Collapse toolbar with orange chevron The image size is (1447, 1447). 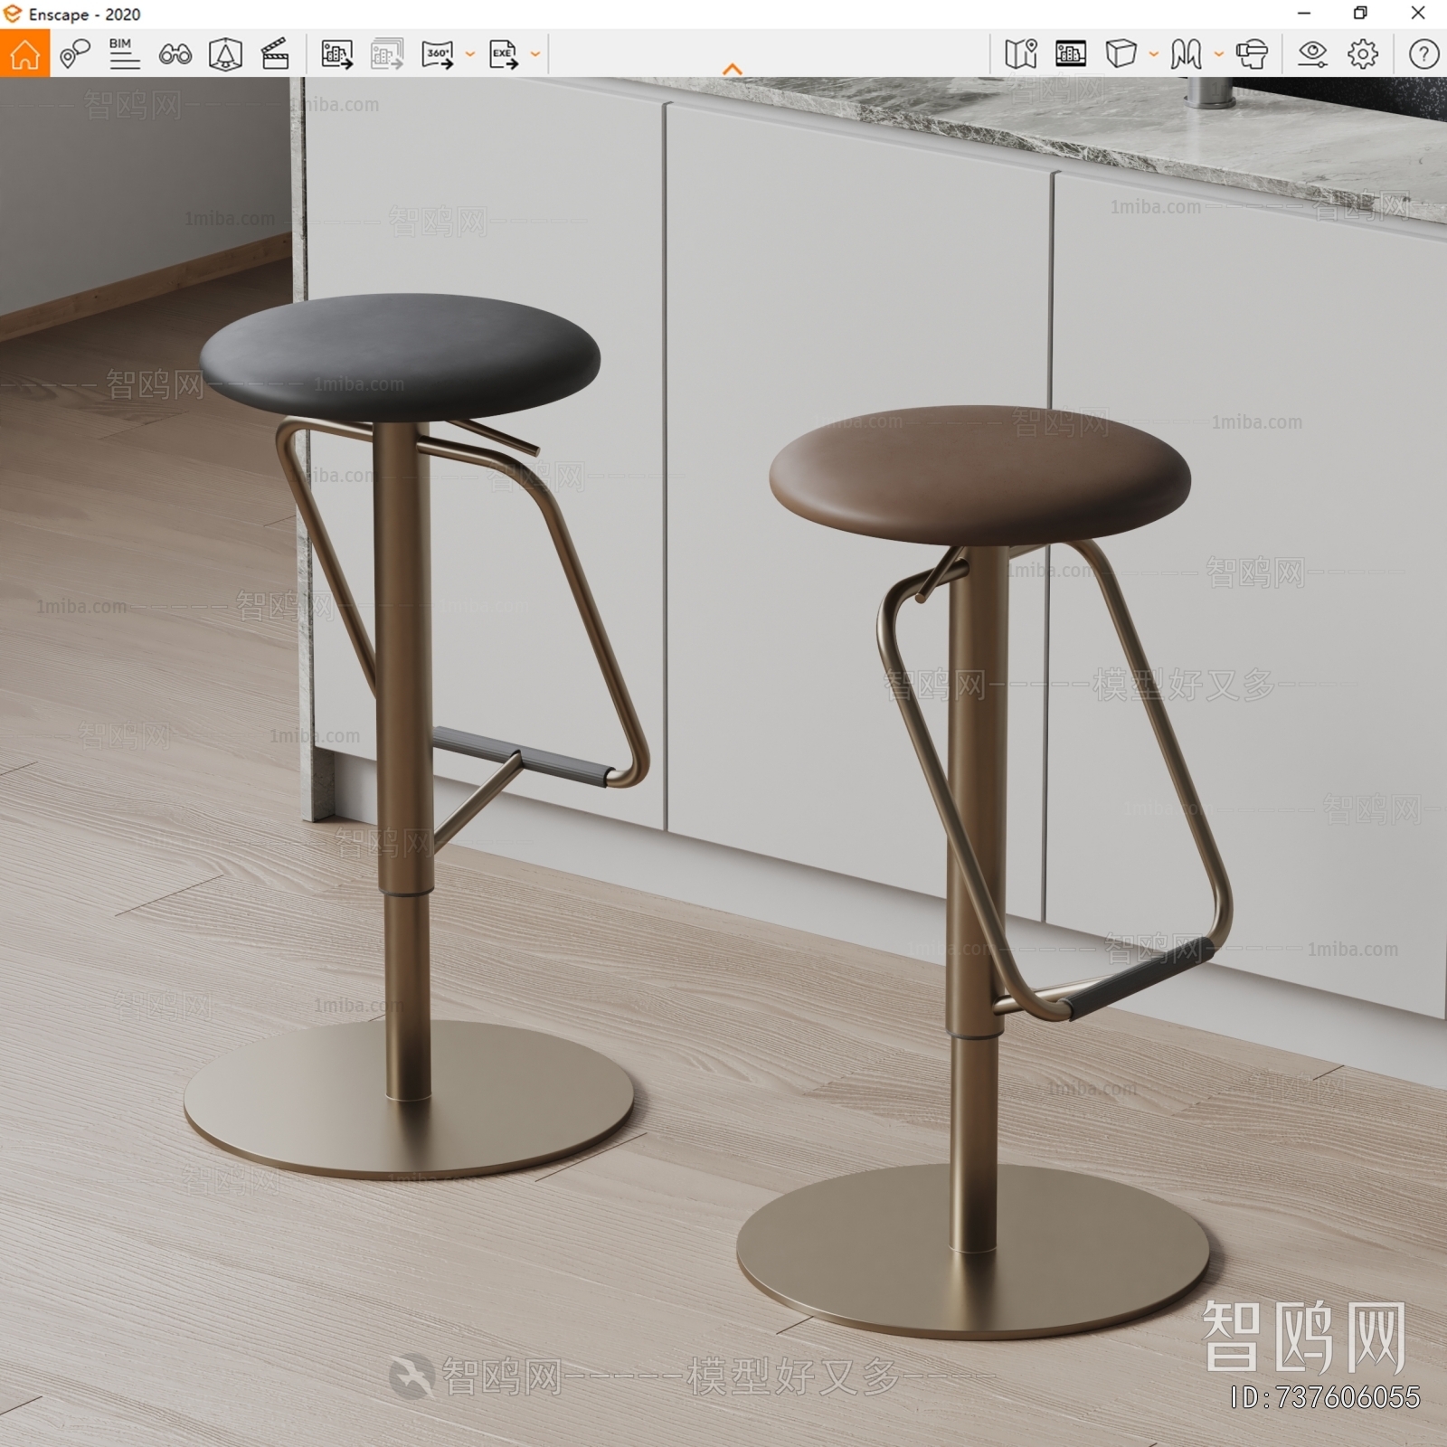[733, 69]
